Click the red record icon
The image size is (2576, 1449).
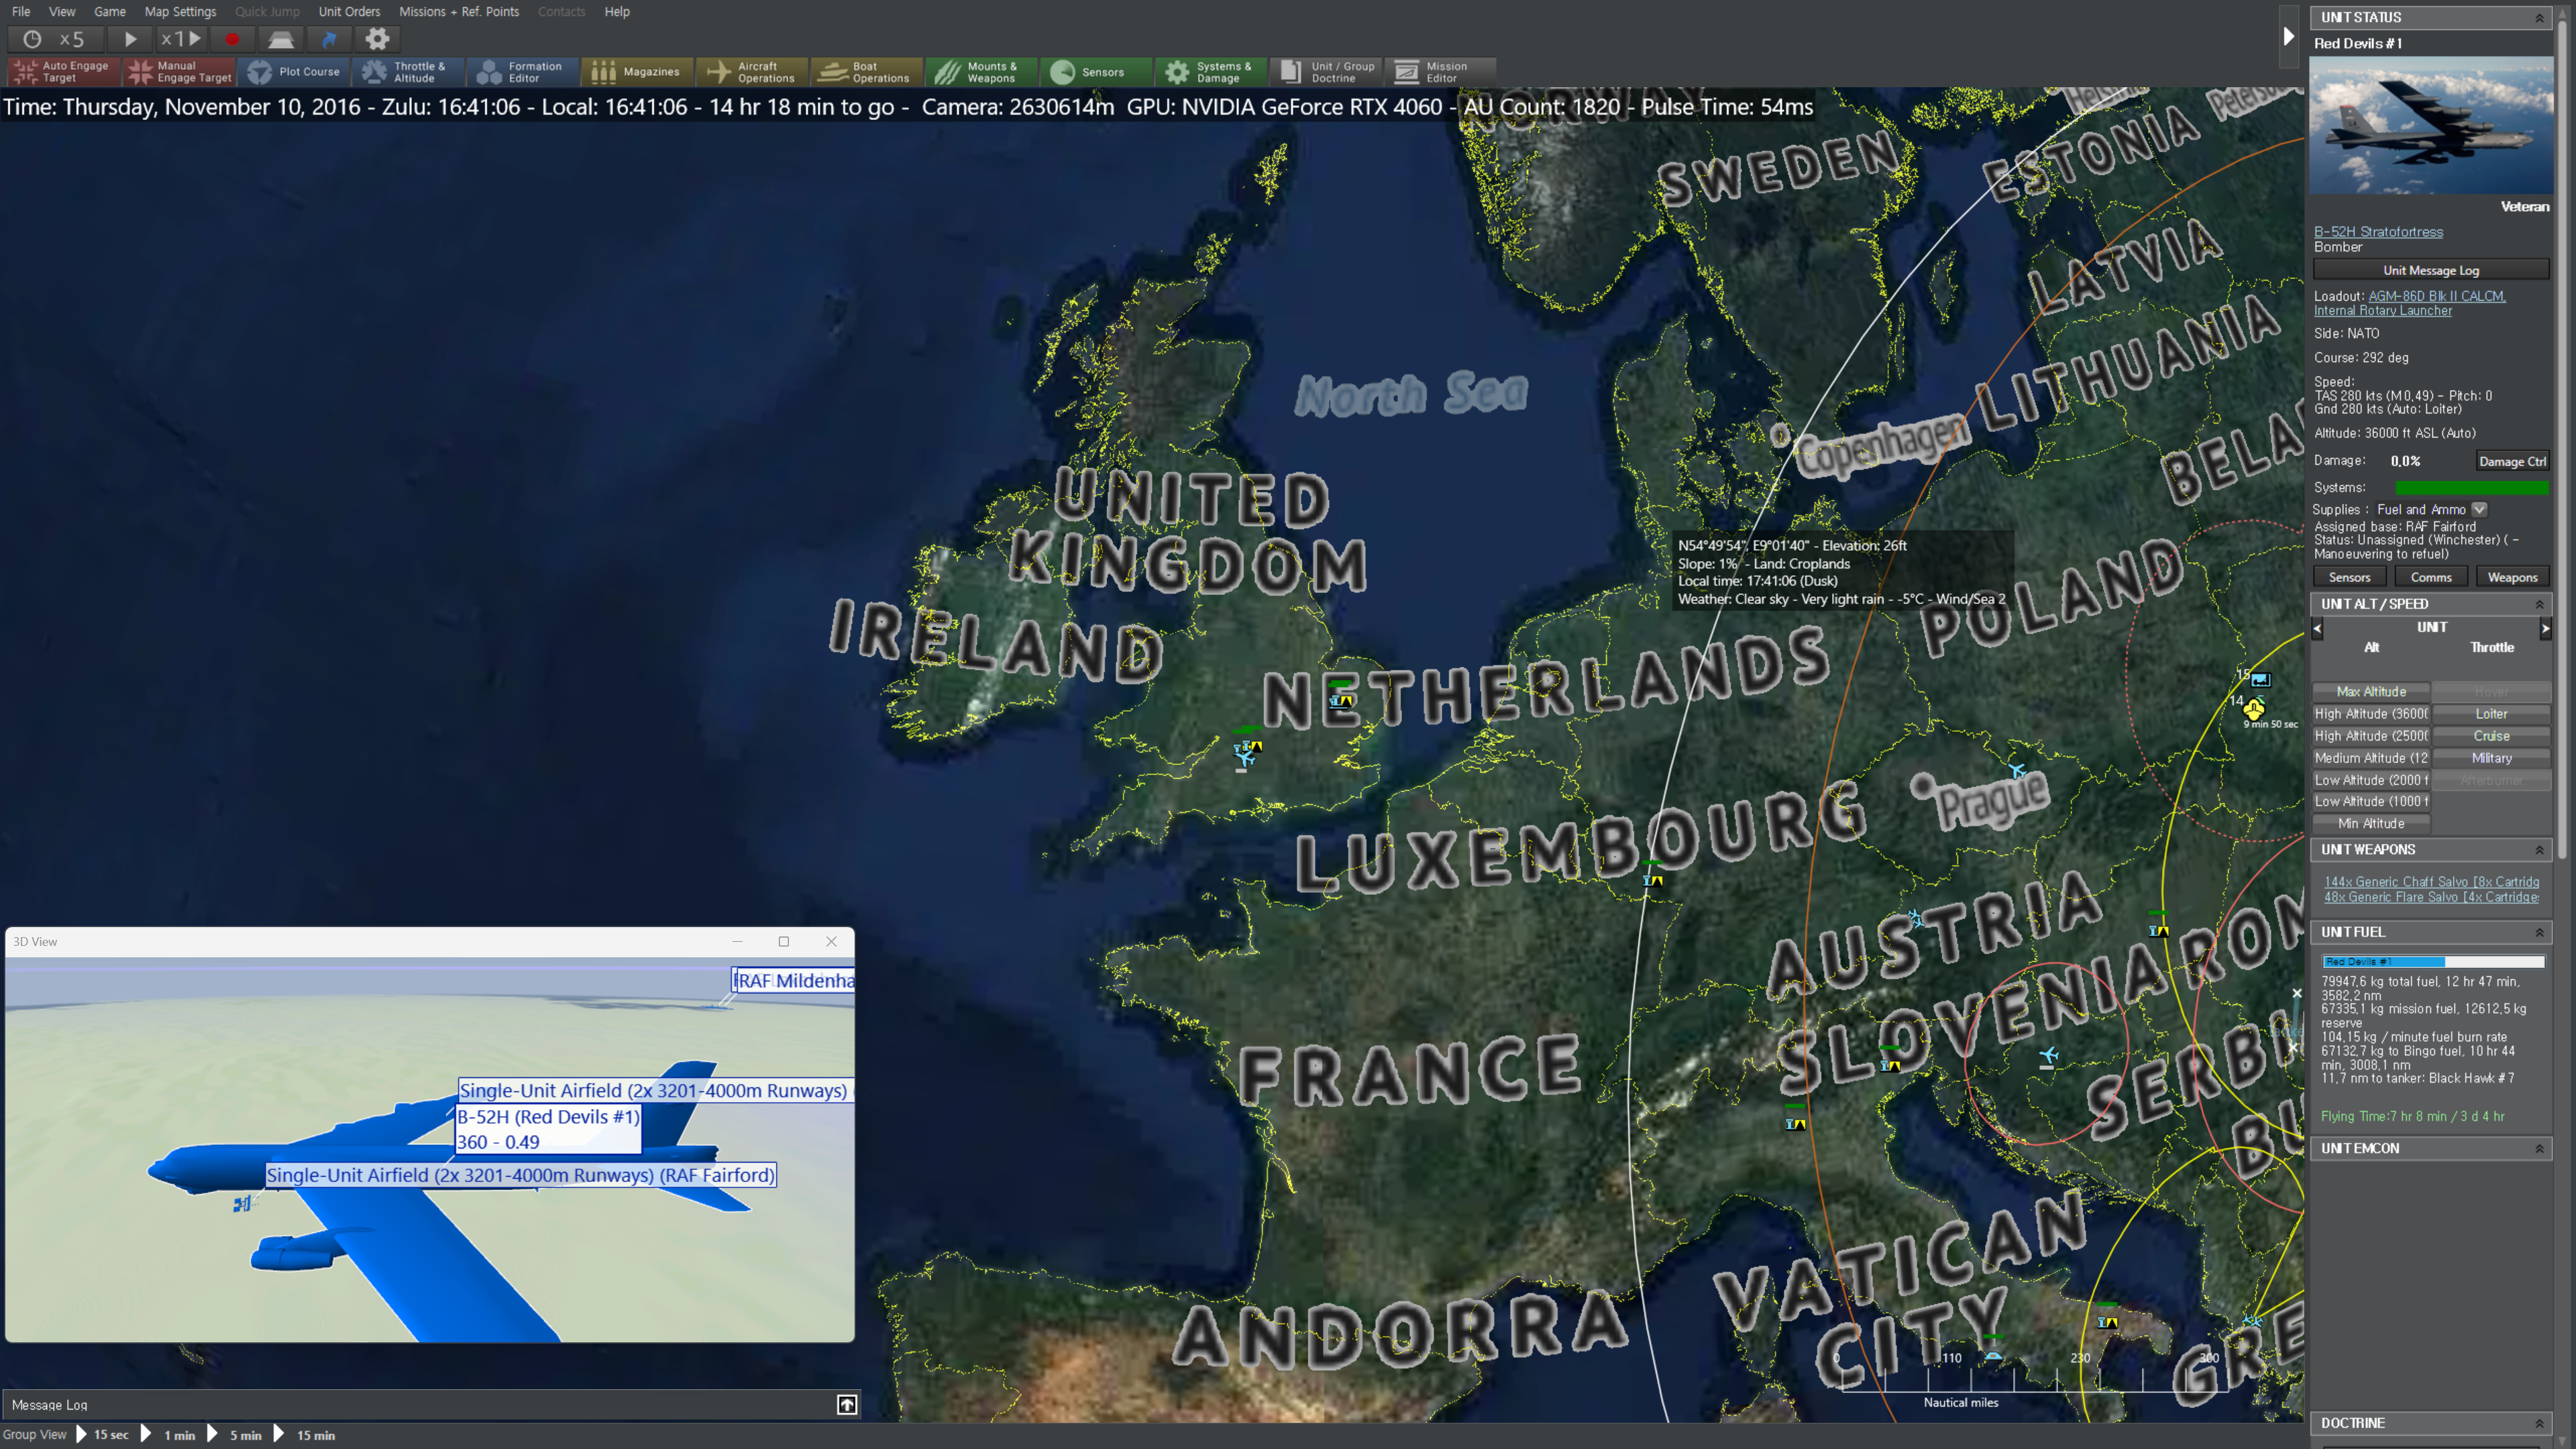click(232, 39)
